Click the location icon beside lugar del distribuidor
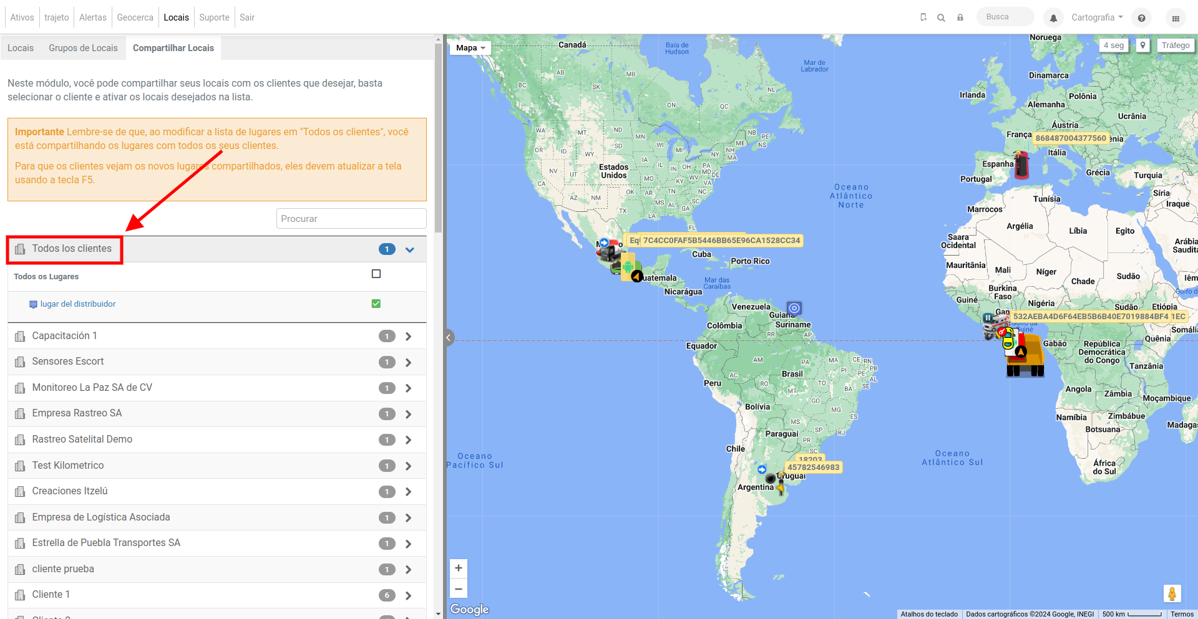Viewport: 1198px width, 619px height. point(33,304)
